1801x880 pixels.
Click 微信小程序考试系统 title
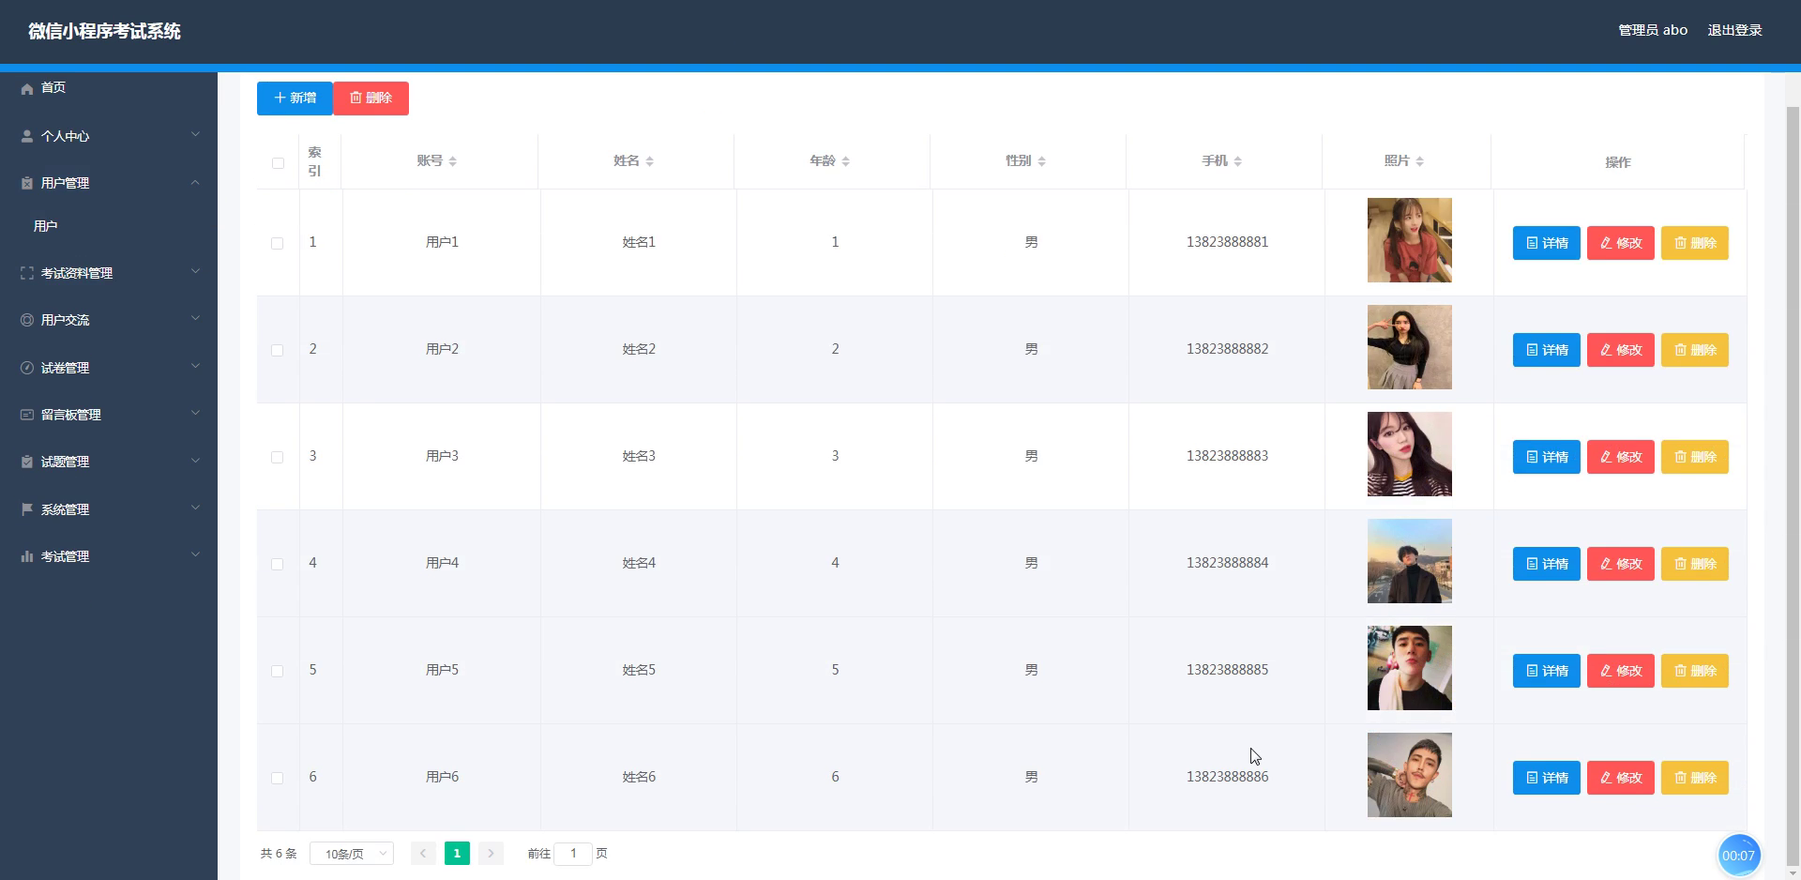[104, 31]
